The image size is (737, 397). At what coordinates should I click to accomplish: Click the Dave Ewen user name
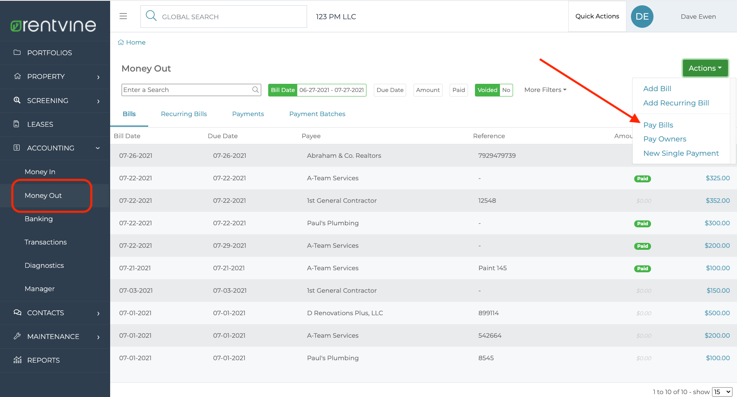tap(698, 17)
